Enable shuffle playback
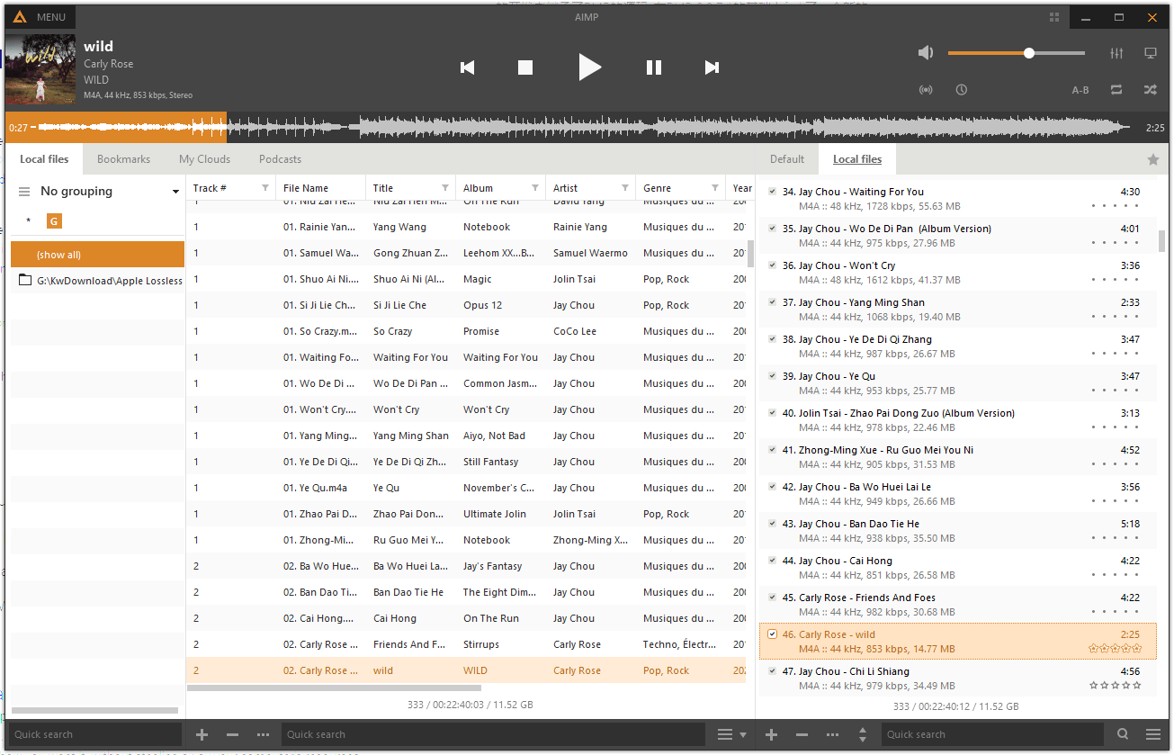Image resolution: width=1174 pixels, height=755 pixels. coord(1149,90)
